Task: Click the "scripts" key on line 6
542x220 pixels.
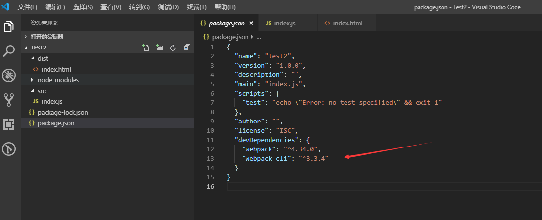Action: point(252,93)
